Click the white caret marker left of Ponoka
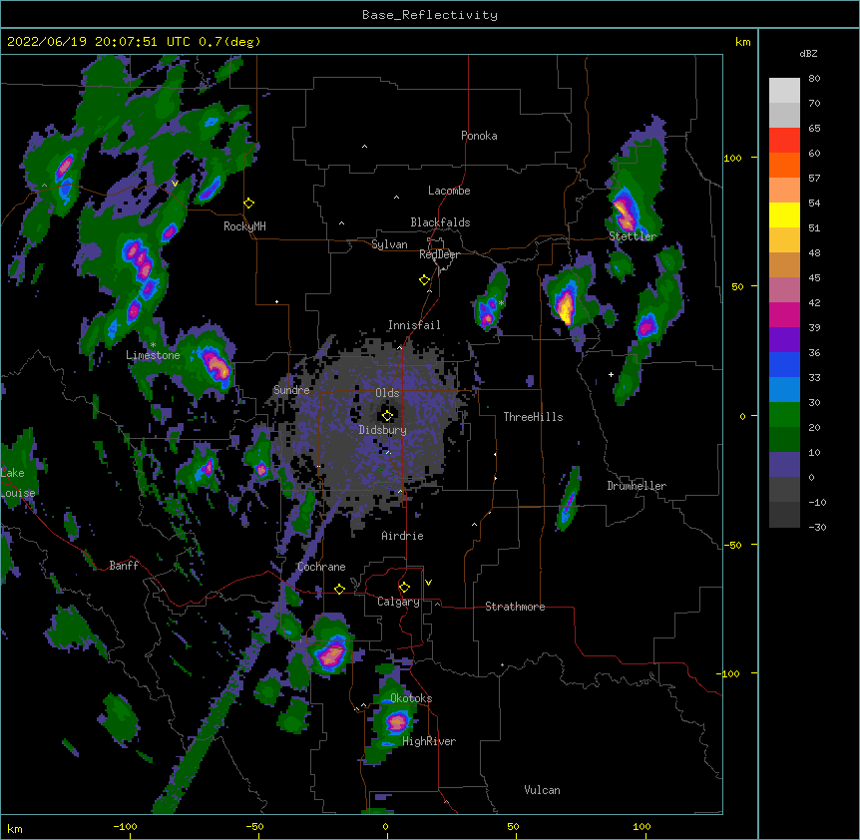 coord(364,147)
